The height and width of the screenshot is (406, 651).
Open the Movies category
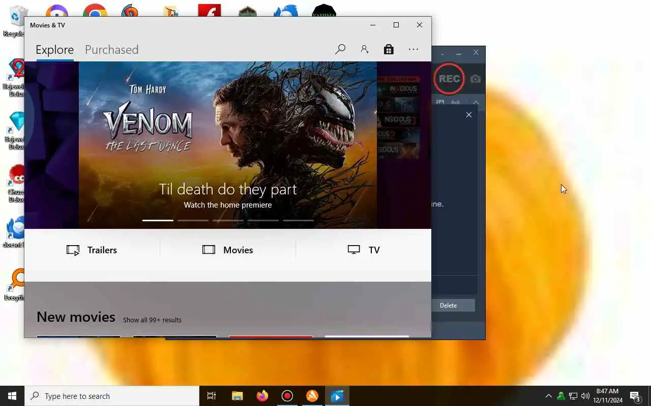228,250
